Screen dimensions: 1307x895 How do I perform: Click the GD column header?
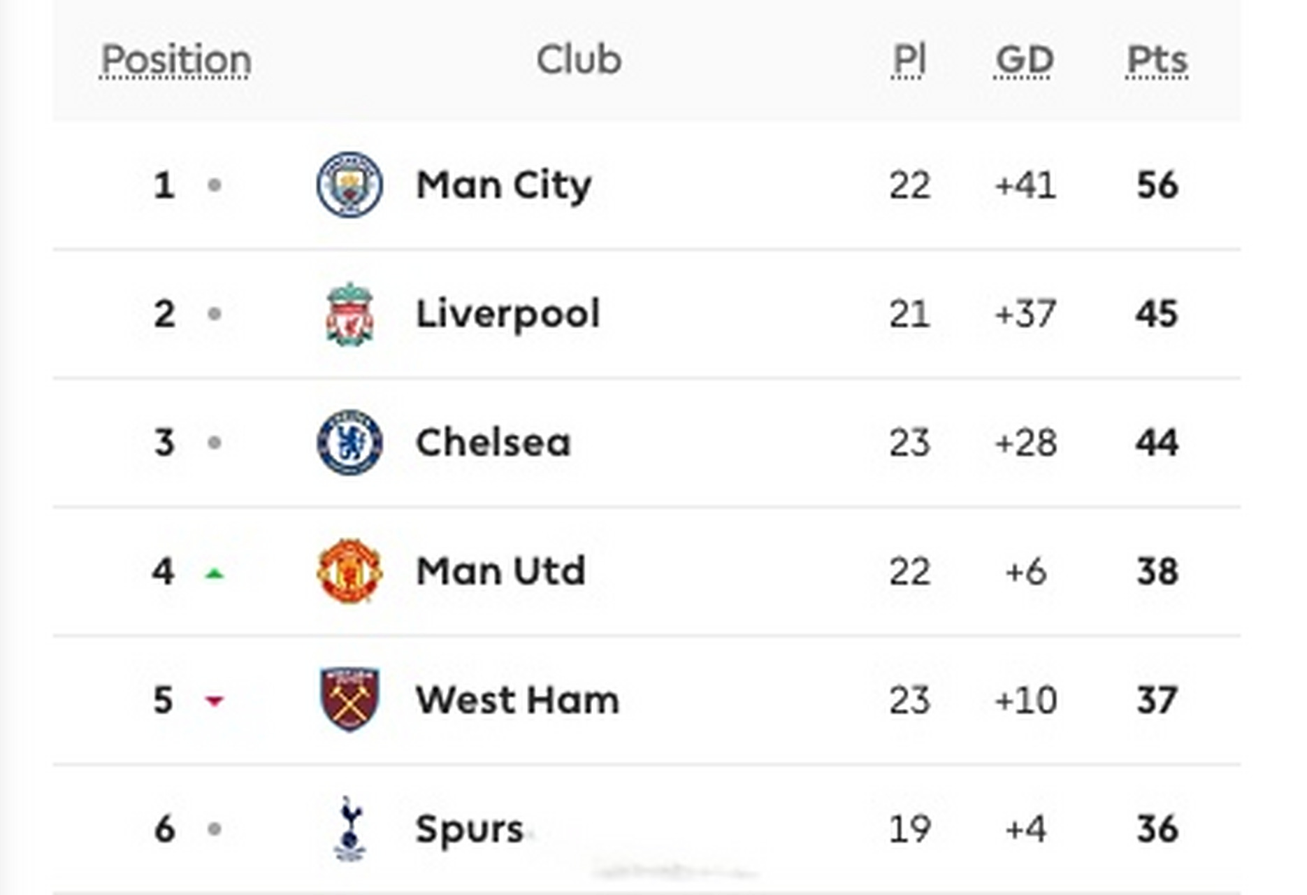point(1024,60)
